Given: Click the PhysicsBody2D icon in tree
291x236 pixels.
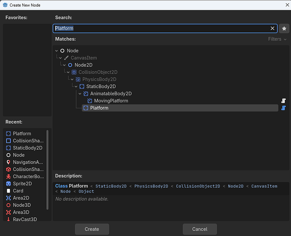Looking at the screenshot, I should (78, 79).
